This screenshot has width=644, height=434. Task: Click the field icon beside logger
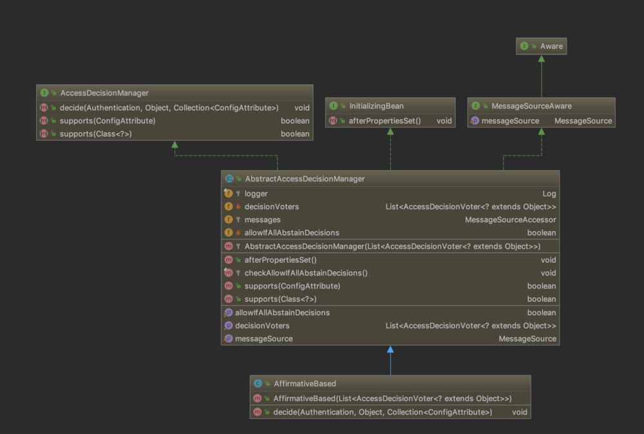[x=229, y=193]
